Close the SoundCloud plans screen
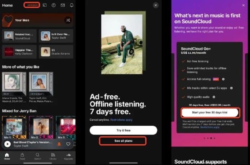250x165 pixels. (244, 5)
